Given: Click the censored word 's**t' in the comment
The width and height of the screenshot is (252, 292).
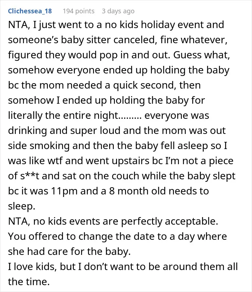Looking at the screenshot, I should click(30, 176).
